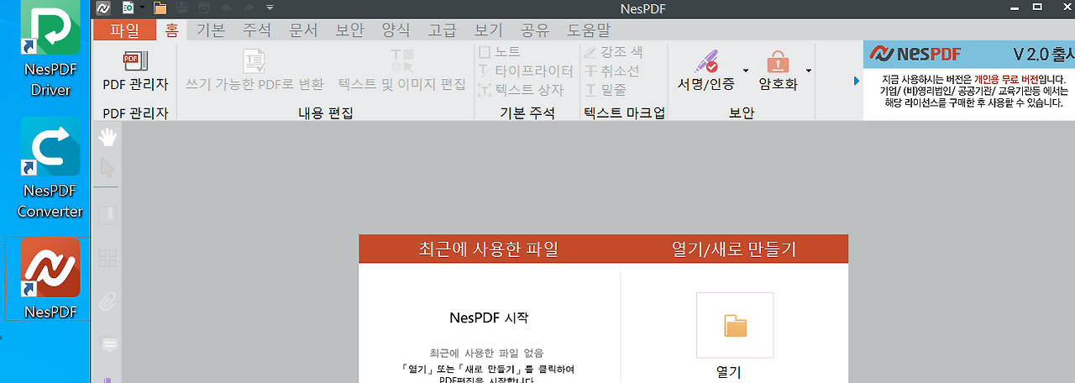The width and height of the screenshot is (1075, 383).
Task: Select the hand pan tool
Action: point(107,137)
